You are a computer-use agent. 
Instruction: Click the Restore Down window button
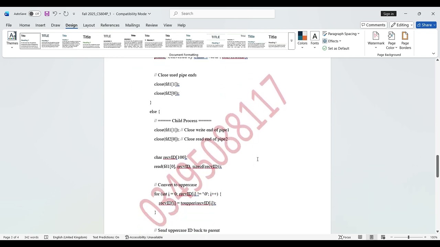click(419, 14)
